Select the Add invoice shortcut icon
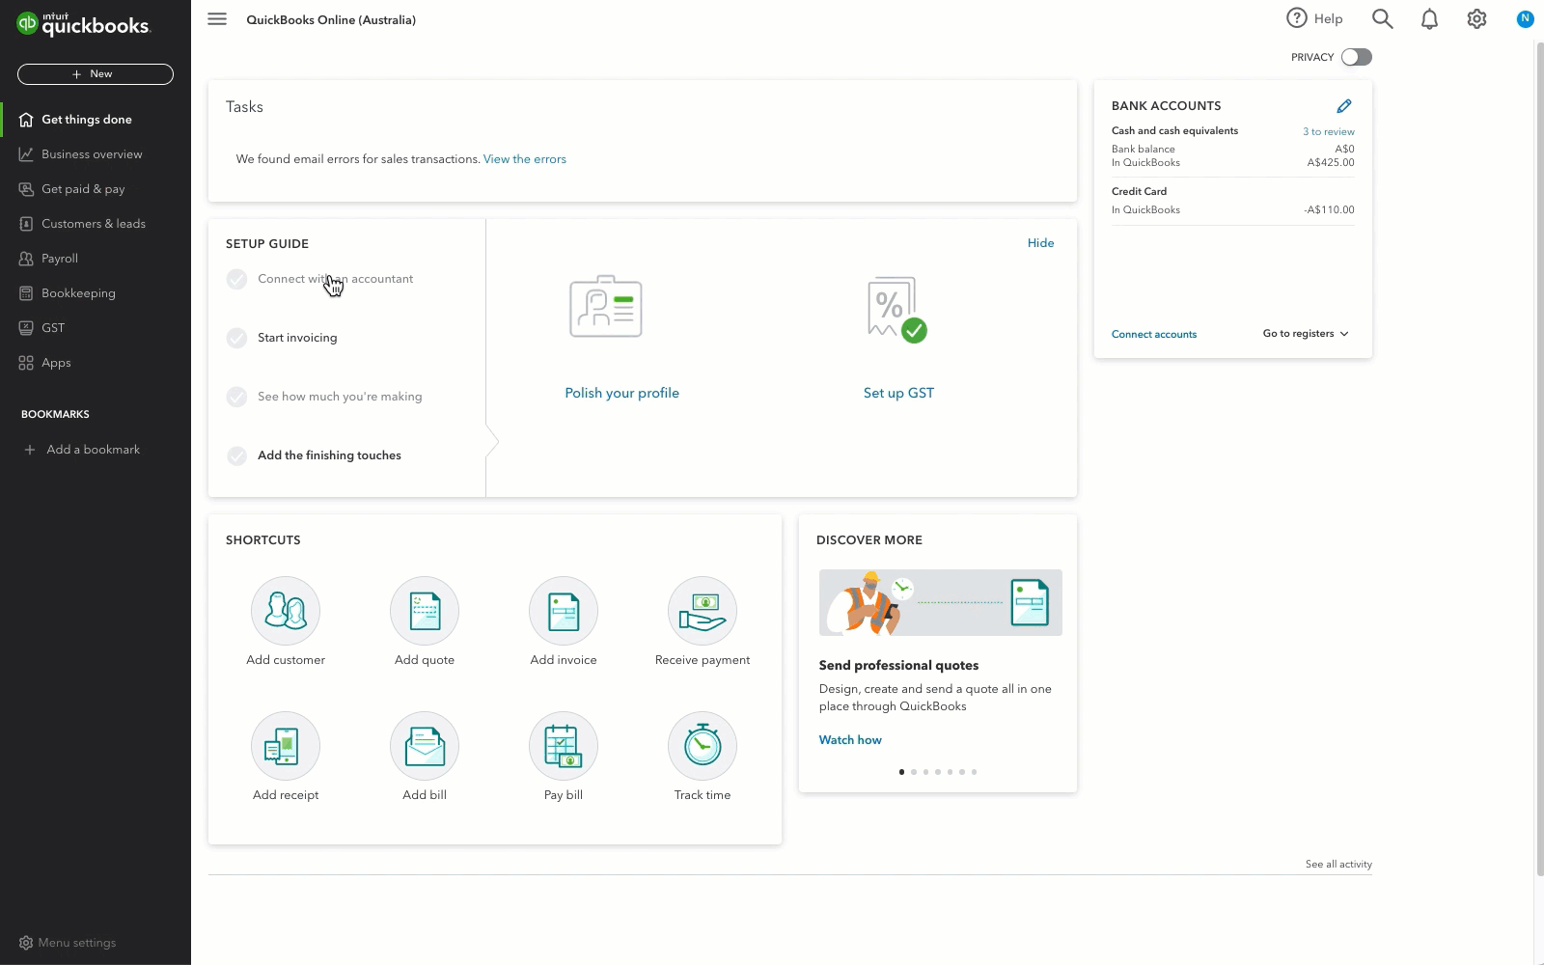The height and width of the screenshot is (965, 1544). pos(563,610)
